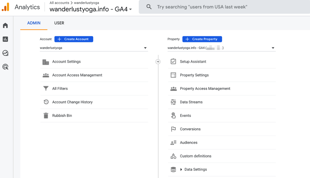Image resolution: width=310 pixels, height=178 pixels.
Task: Open Data Streams settings
Action: point(191,102)
